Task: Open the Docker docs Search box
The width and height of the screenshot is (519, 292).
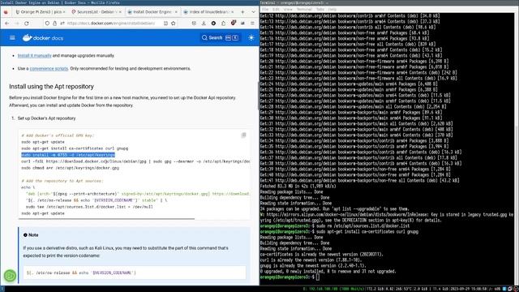Action: 220,38
